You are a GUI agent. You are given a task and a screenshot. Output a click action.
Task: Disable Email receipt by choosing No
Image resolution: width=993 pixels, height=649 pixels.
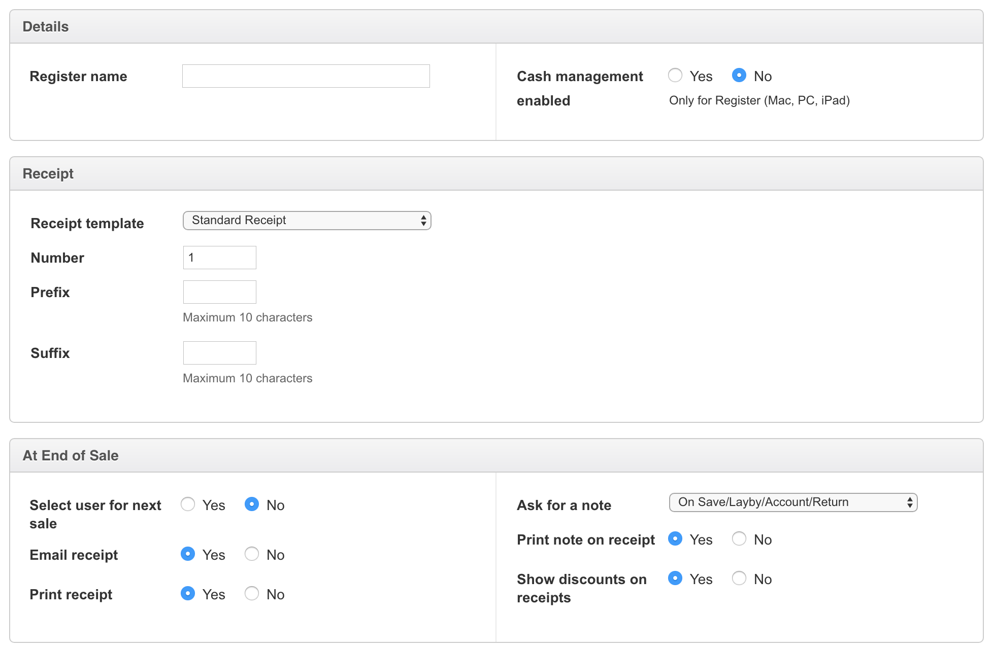[252, 554]
